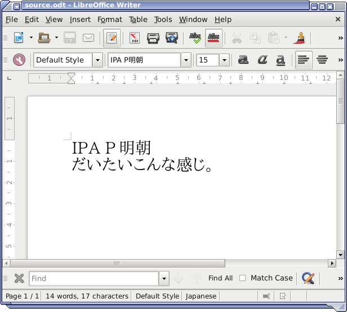Open the Insert menu
The height and width of the screenshot is (312, 347).
pyautogui.click(x=80, y=20)
